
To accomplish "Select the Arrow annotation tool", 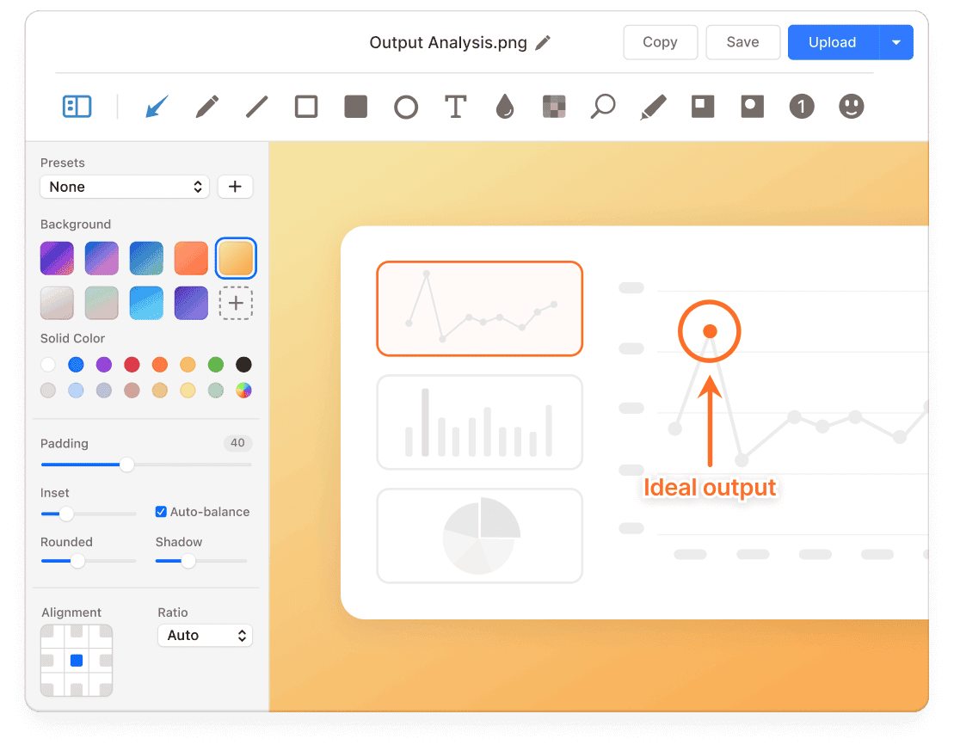I will [x=157, y=107].
